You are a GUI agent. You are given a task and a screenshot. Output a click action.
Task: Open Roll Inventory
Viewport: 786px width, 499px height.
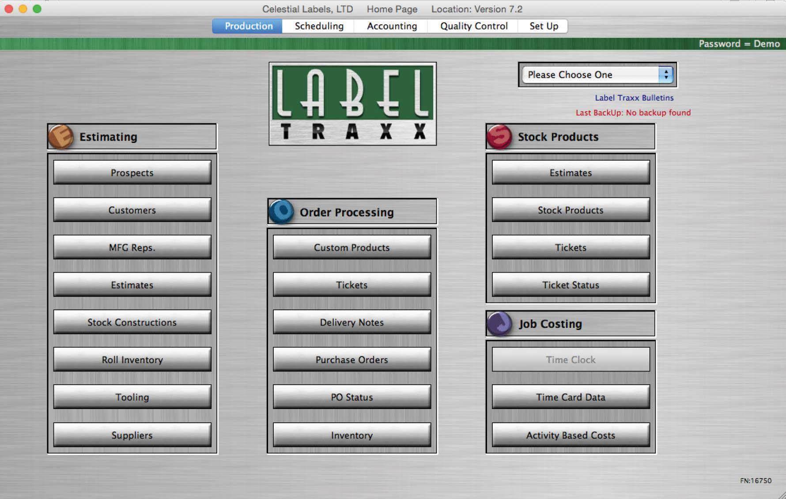pyautogui.click(x=132, y=360)
